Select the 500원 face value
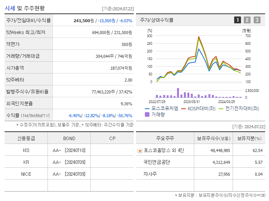The image size is (269, 201). pyautogui.click(x=127, y=44)
